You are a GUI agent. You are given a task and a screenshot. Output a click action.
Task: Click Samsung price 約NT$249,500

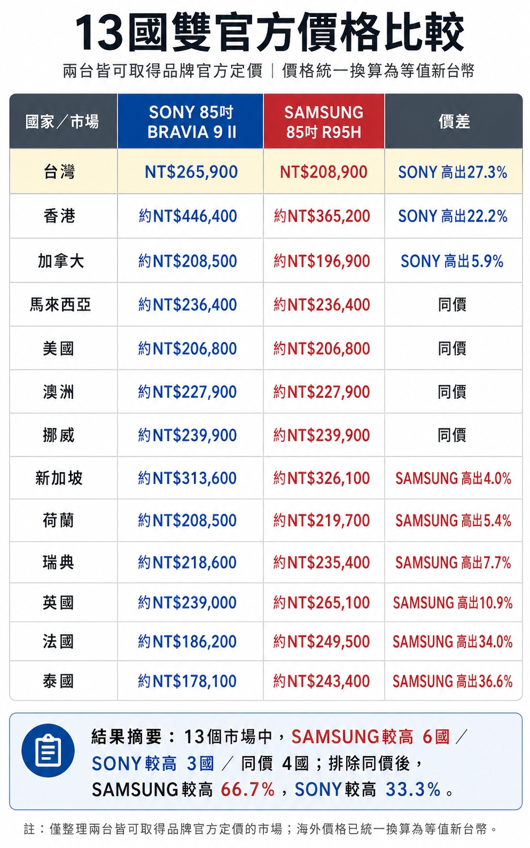coord(322,642)
